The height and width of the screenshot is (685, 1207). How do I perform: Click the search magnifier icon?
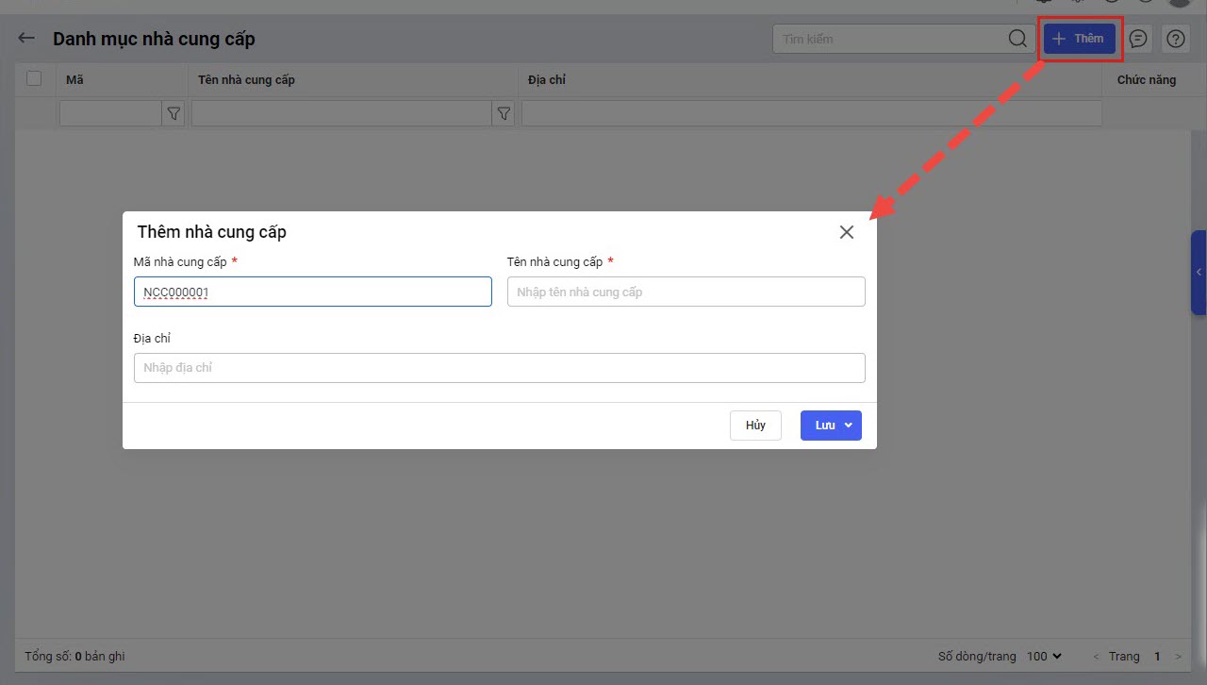1017,39
